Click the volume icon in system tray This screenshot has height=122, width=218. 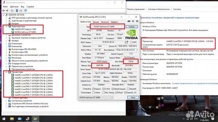(191, 119)
